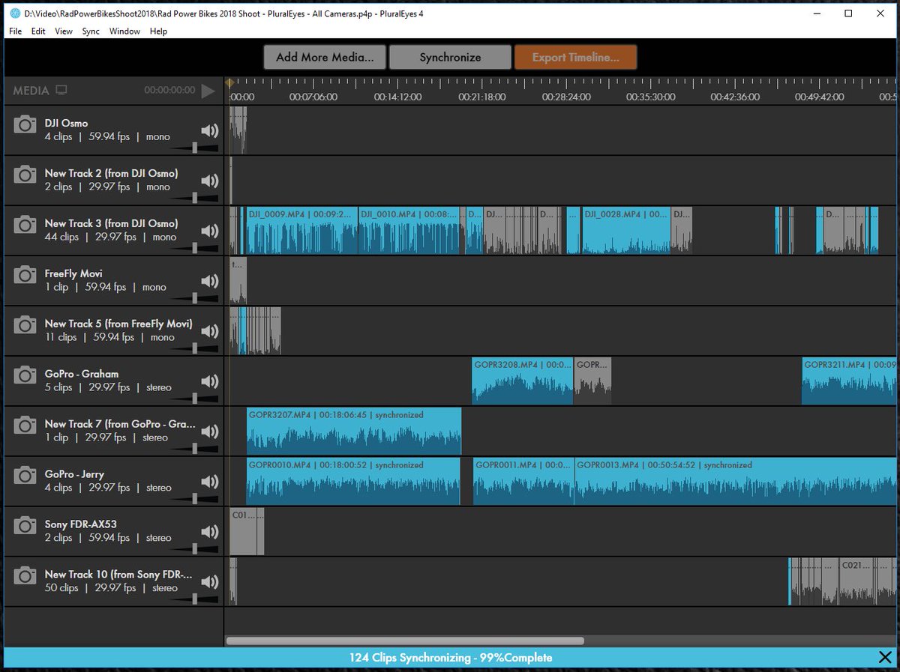Image resolution: width=900 pixels, height=672 pixels.
Task: Select the DJI_0009.MP4 clip
Action: click(302, 230)
